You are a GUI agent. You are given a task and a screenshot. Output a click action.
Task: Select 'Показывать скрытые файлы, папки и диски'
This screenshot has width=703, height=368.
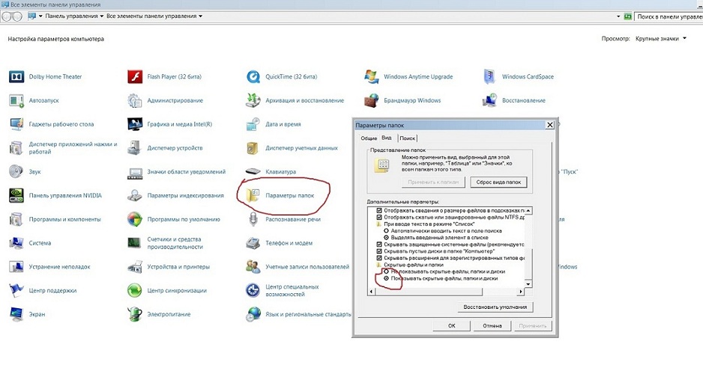pos(386,278)
